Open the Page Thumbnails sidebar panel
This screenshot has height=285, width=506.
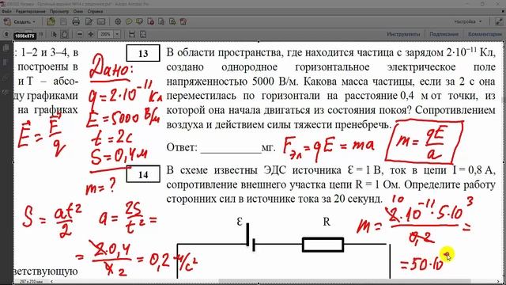click(6, 47)
